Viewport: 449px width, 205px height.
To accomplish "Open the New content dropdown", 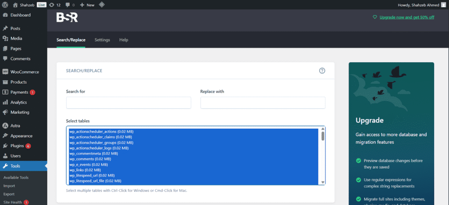I will tap(87, 5).
